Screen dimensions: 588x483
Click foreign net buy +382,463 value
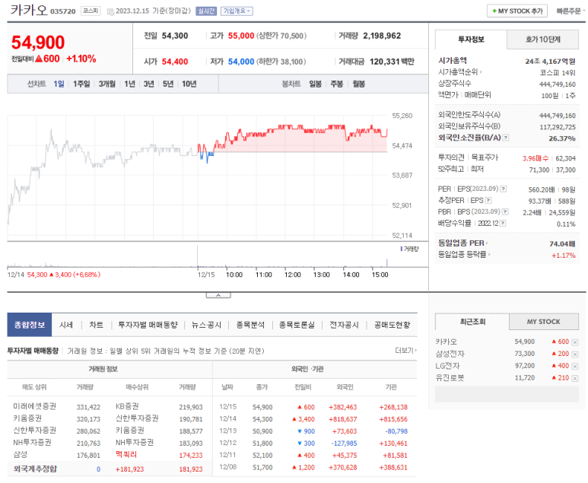343,407
